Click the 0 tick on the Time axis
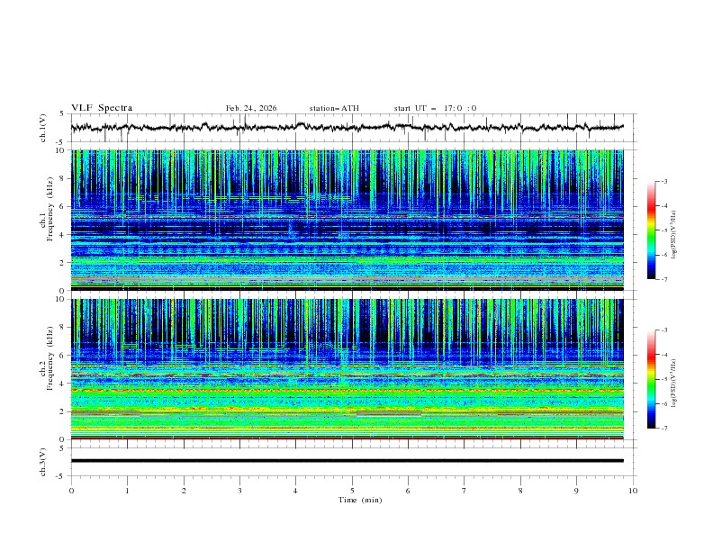Screen dimensions: 713x551 (72, 491)
